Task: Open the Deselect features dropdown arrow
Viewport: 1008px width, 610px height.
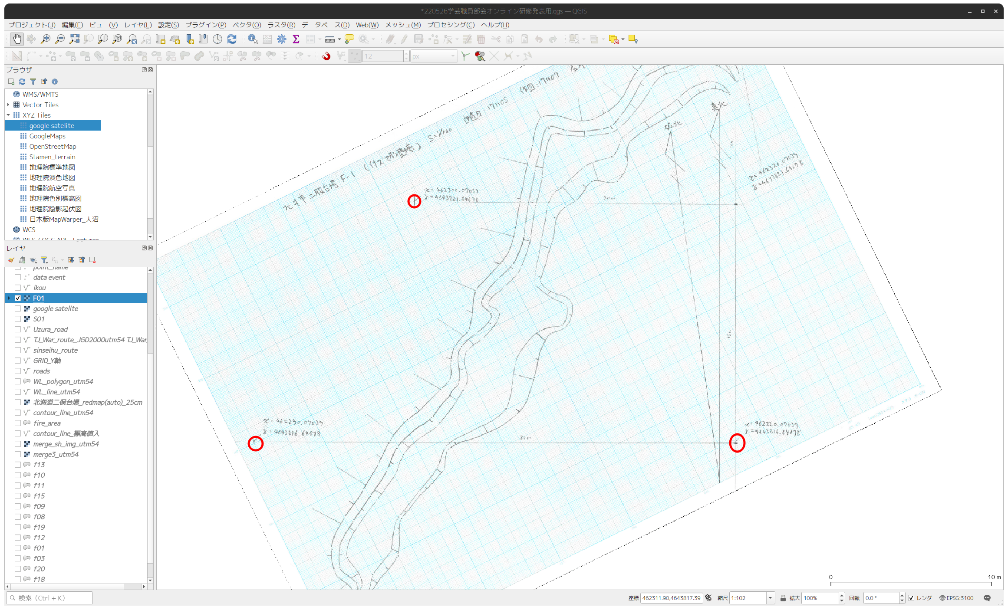Action: pyautogui.click(x=623, y=39)
